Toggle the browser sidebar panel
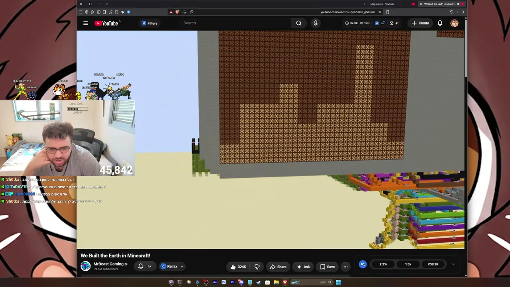This screenshot has height=287, width=510. coord(104,12)
